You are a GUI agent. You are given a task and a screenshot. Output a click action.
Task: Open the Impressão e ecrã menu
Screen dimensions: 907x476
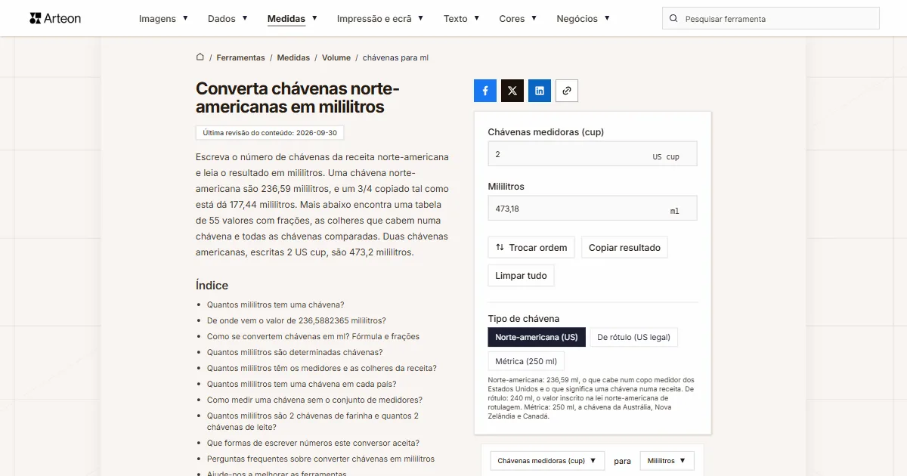coord(380,18)
